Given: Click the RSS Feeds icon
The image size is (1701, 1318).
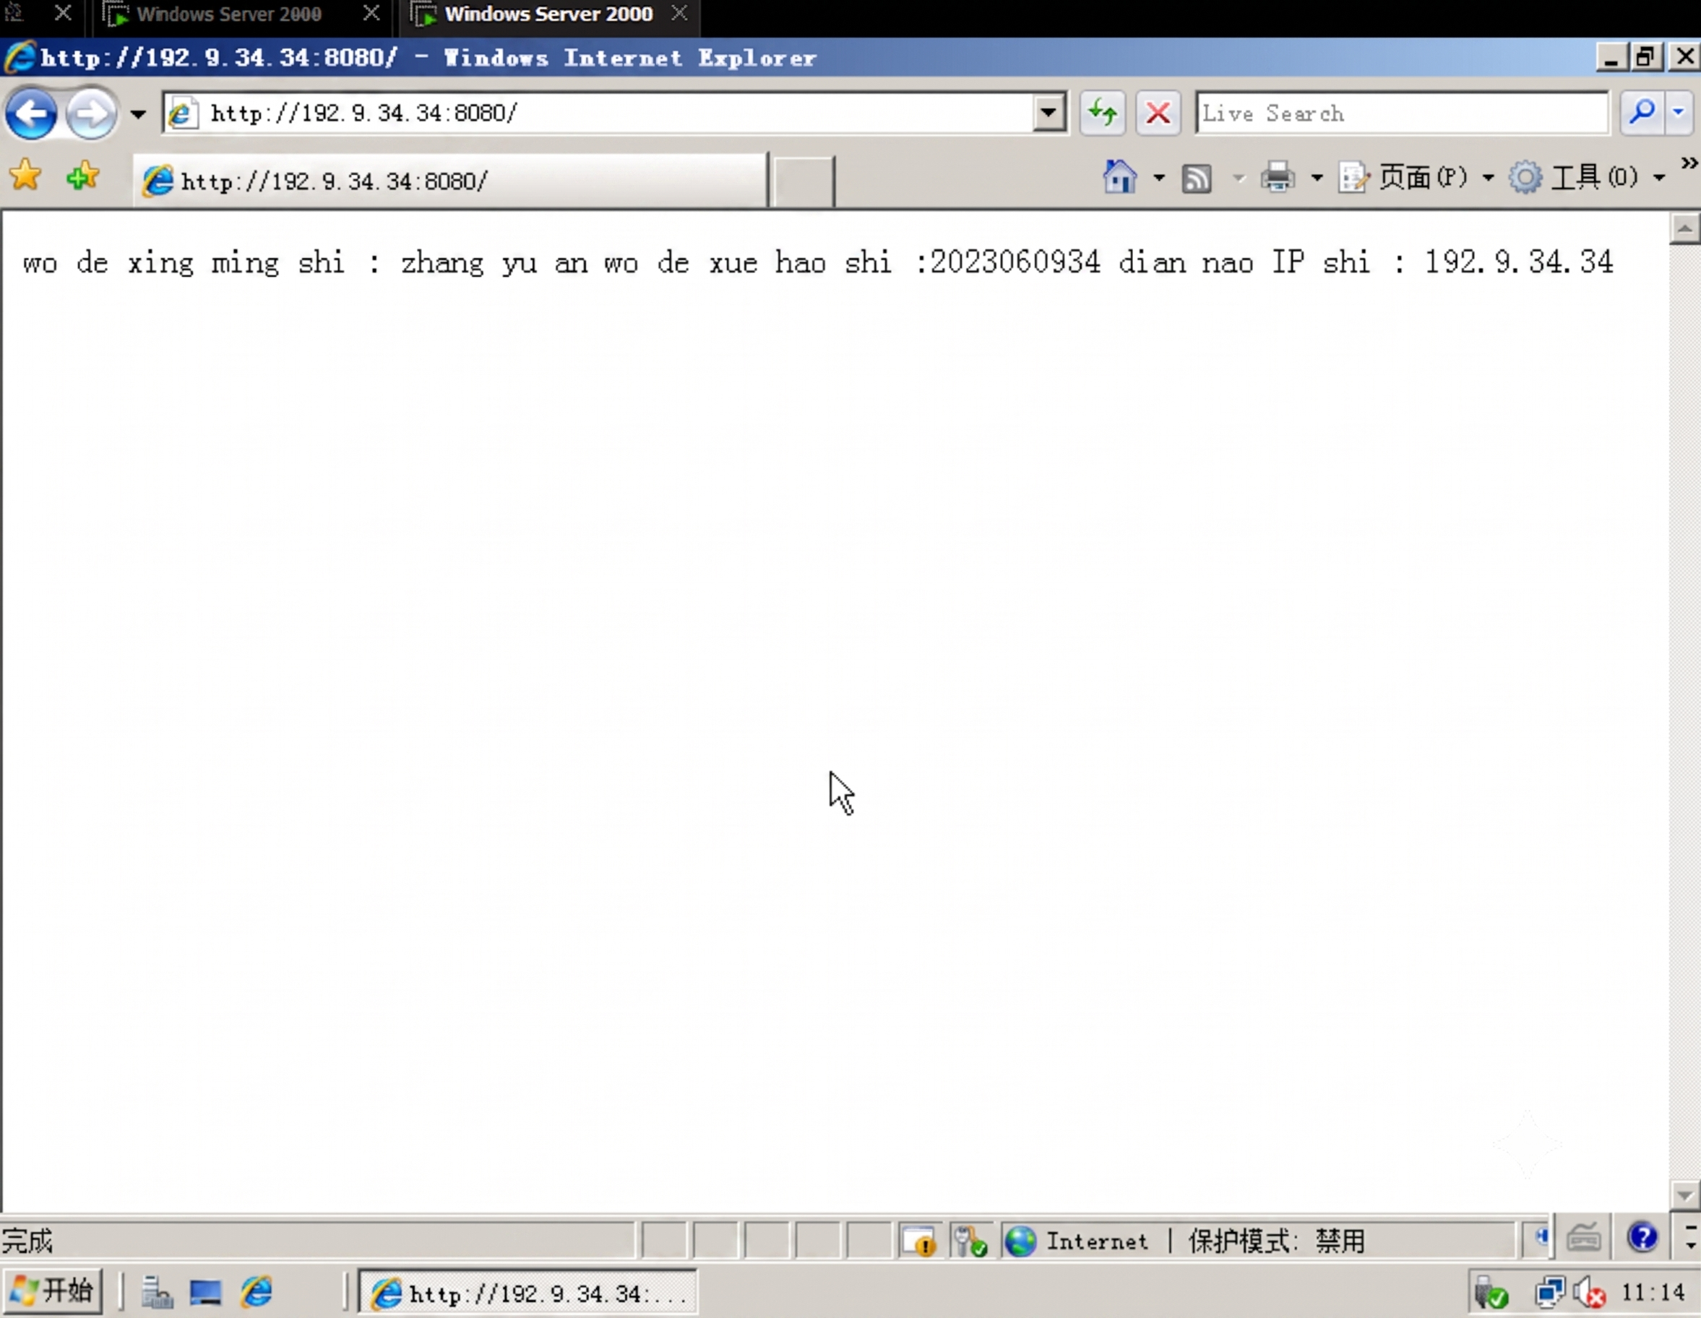Looking at the screenshot, I should (x=1197, y=178).
